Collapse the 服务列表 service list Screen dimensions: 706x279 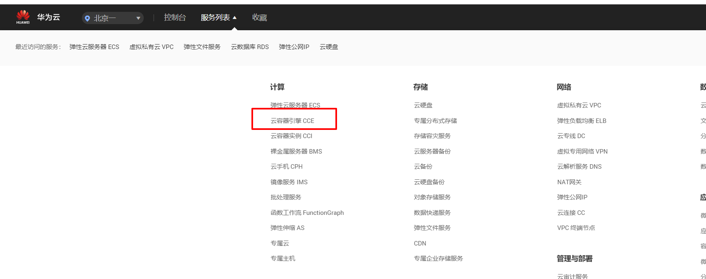click(x=219, y=17)
